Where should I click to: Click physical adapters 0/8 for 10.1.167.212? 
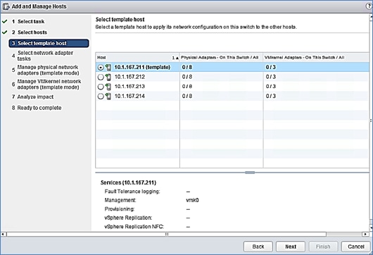point(187,77)
